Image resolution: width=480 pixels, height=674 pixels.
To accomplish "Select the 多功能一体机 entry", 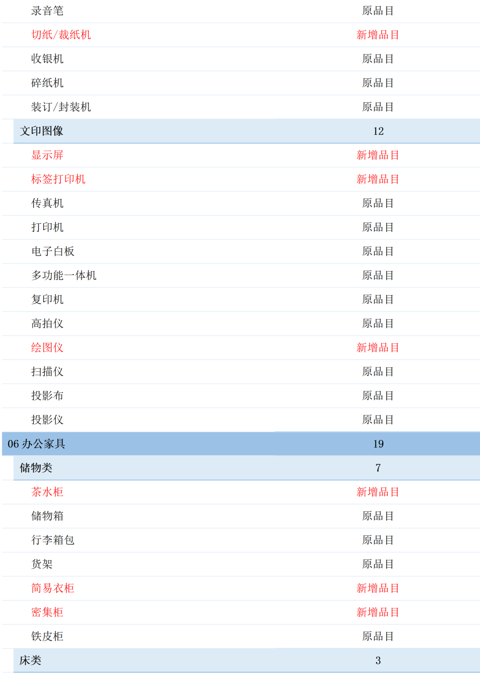I will tap(64, 275).
